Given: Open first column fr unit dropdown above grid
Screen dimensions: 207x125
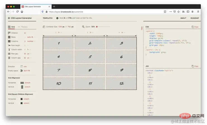Looking at the screenshot, I should click(60, 33).
